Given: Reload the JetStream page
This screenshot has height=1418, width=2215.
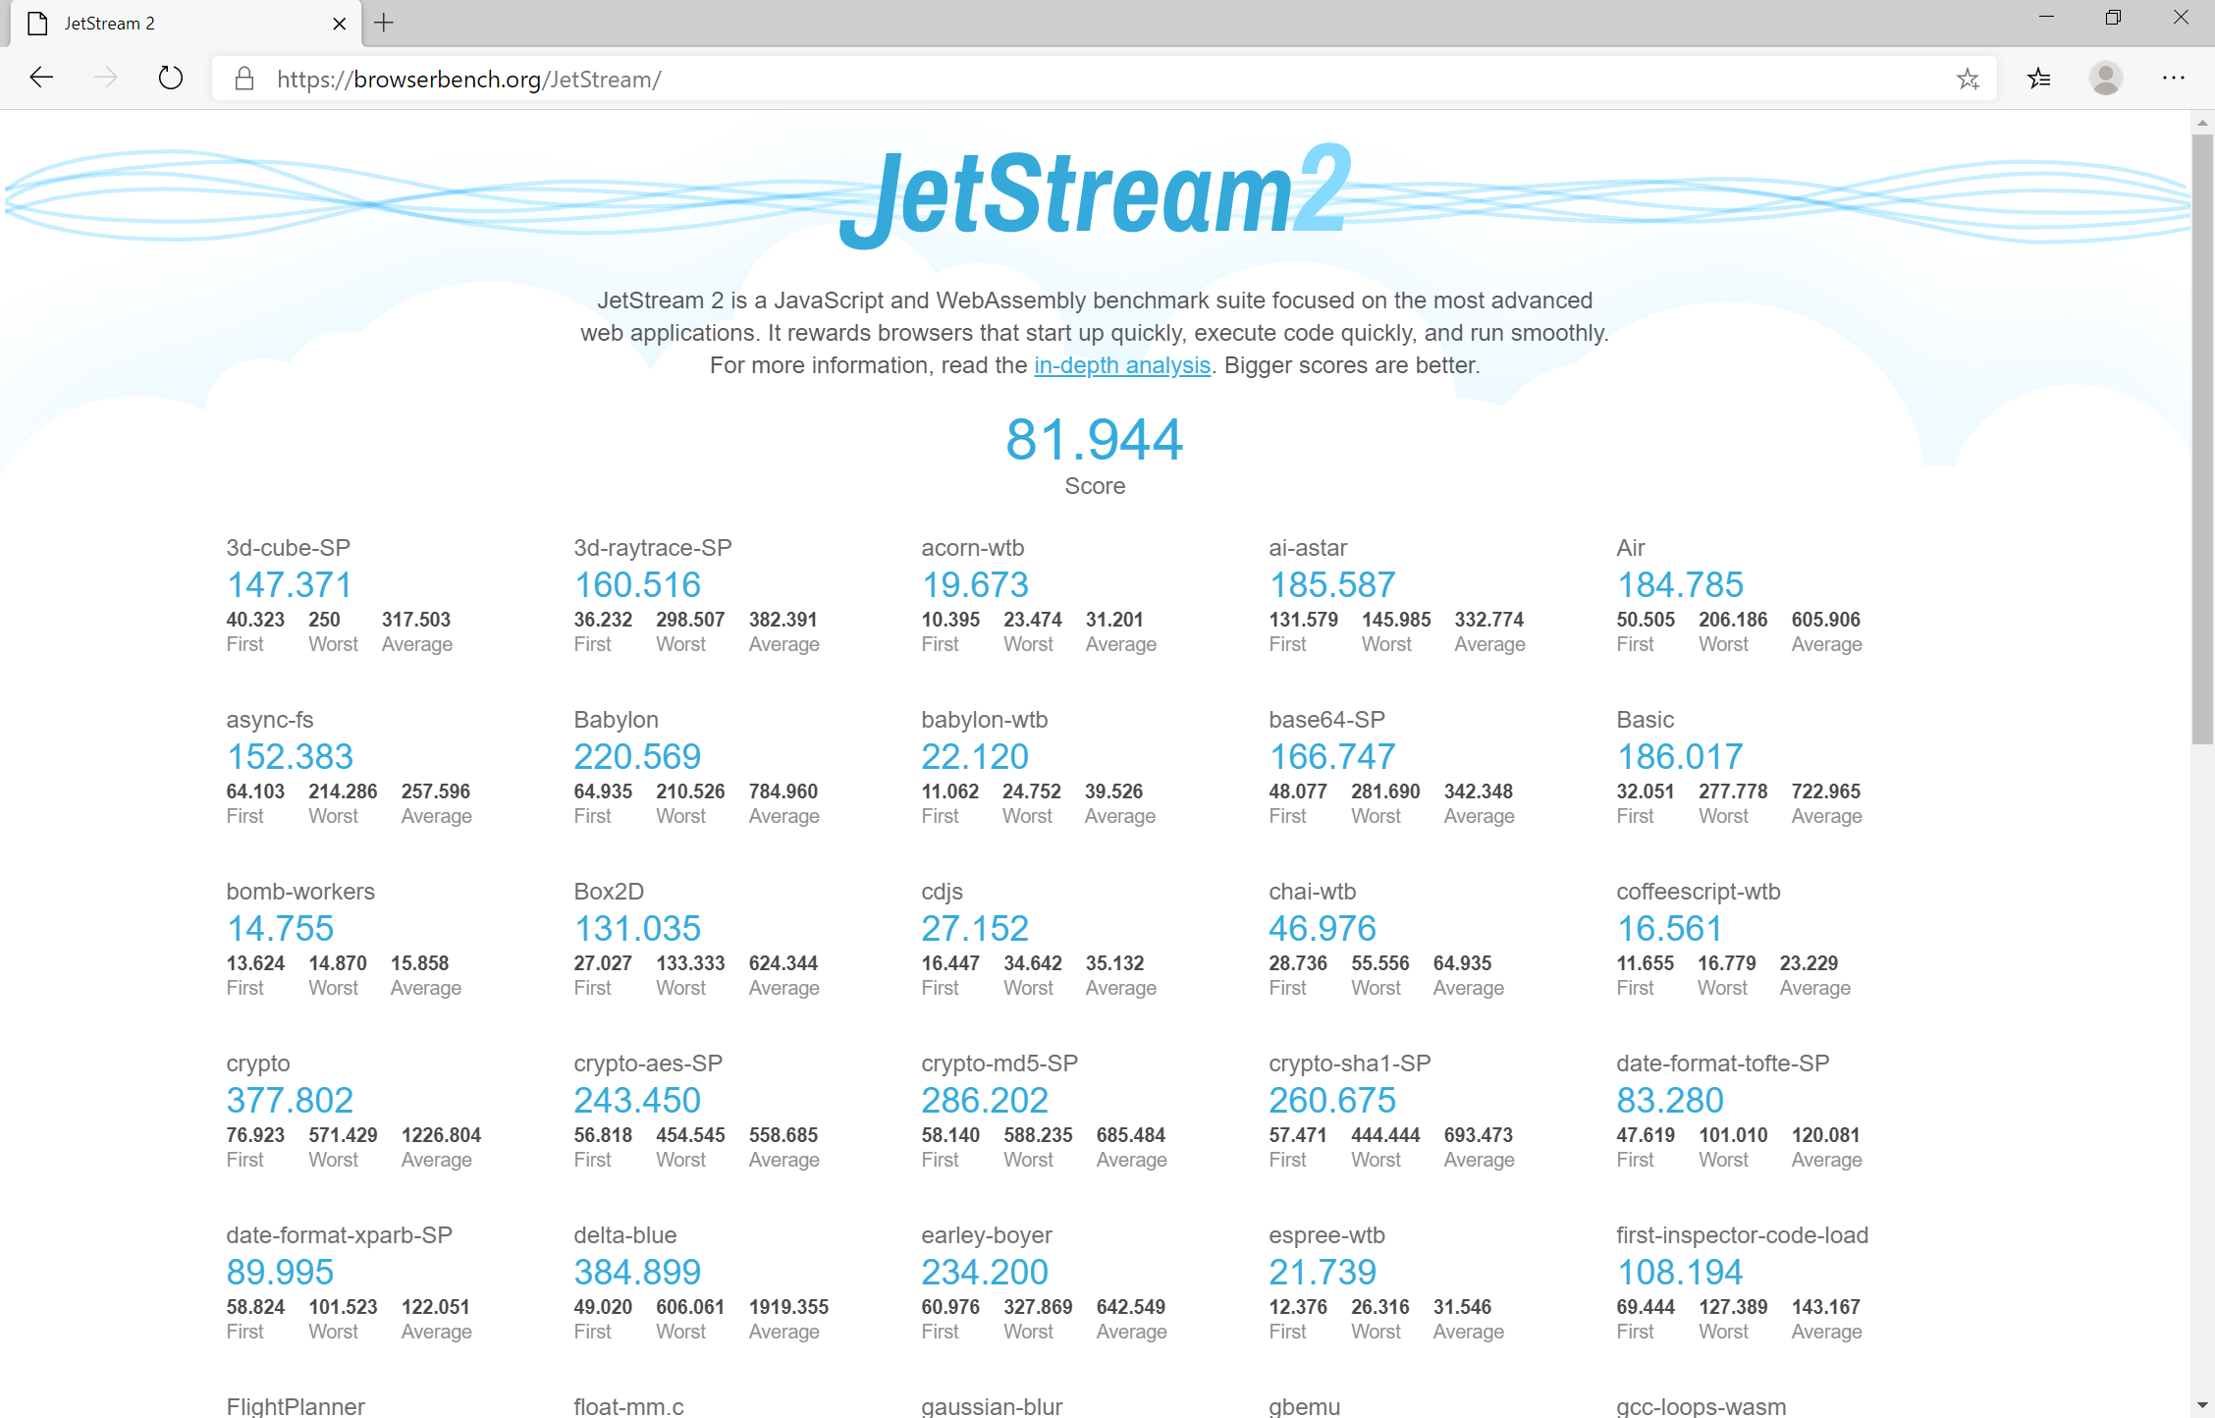Looking at the screenshot, I should click(171, 78).
